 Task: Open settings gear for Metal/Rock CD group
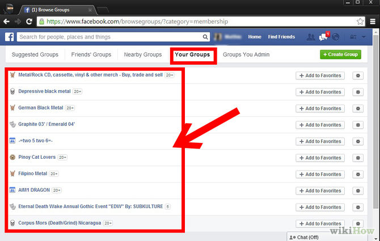(x=358, y=75)
